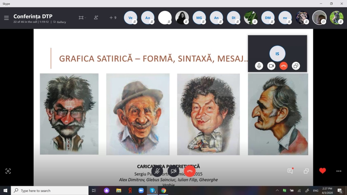The image size is (347, 195).
Task: Take a snapshot with the capture icon
Action: pyautogui.click(x=8, y=171)
